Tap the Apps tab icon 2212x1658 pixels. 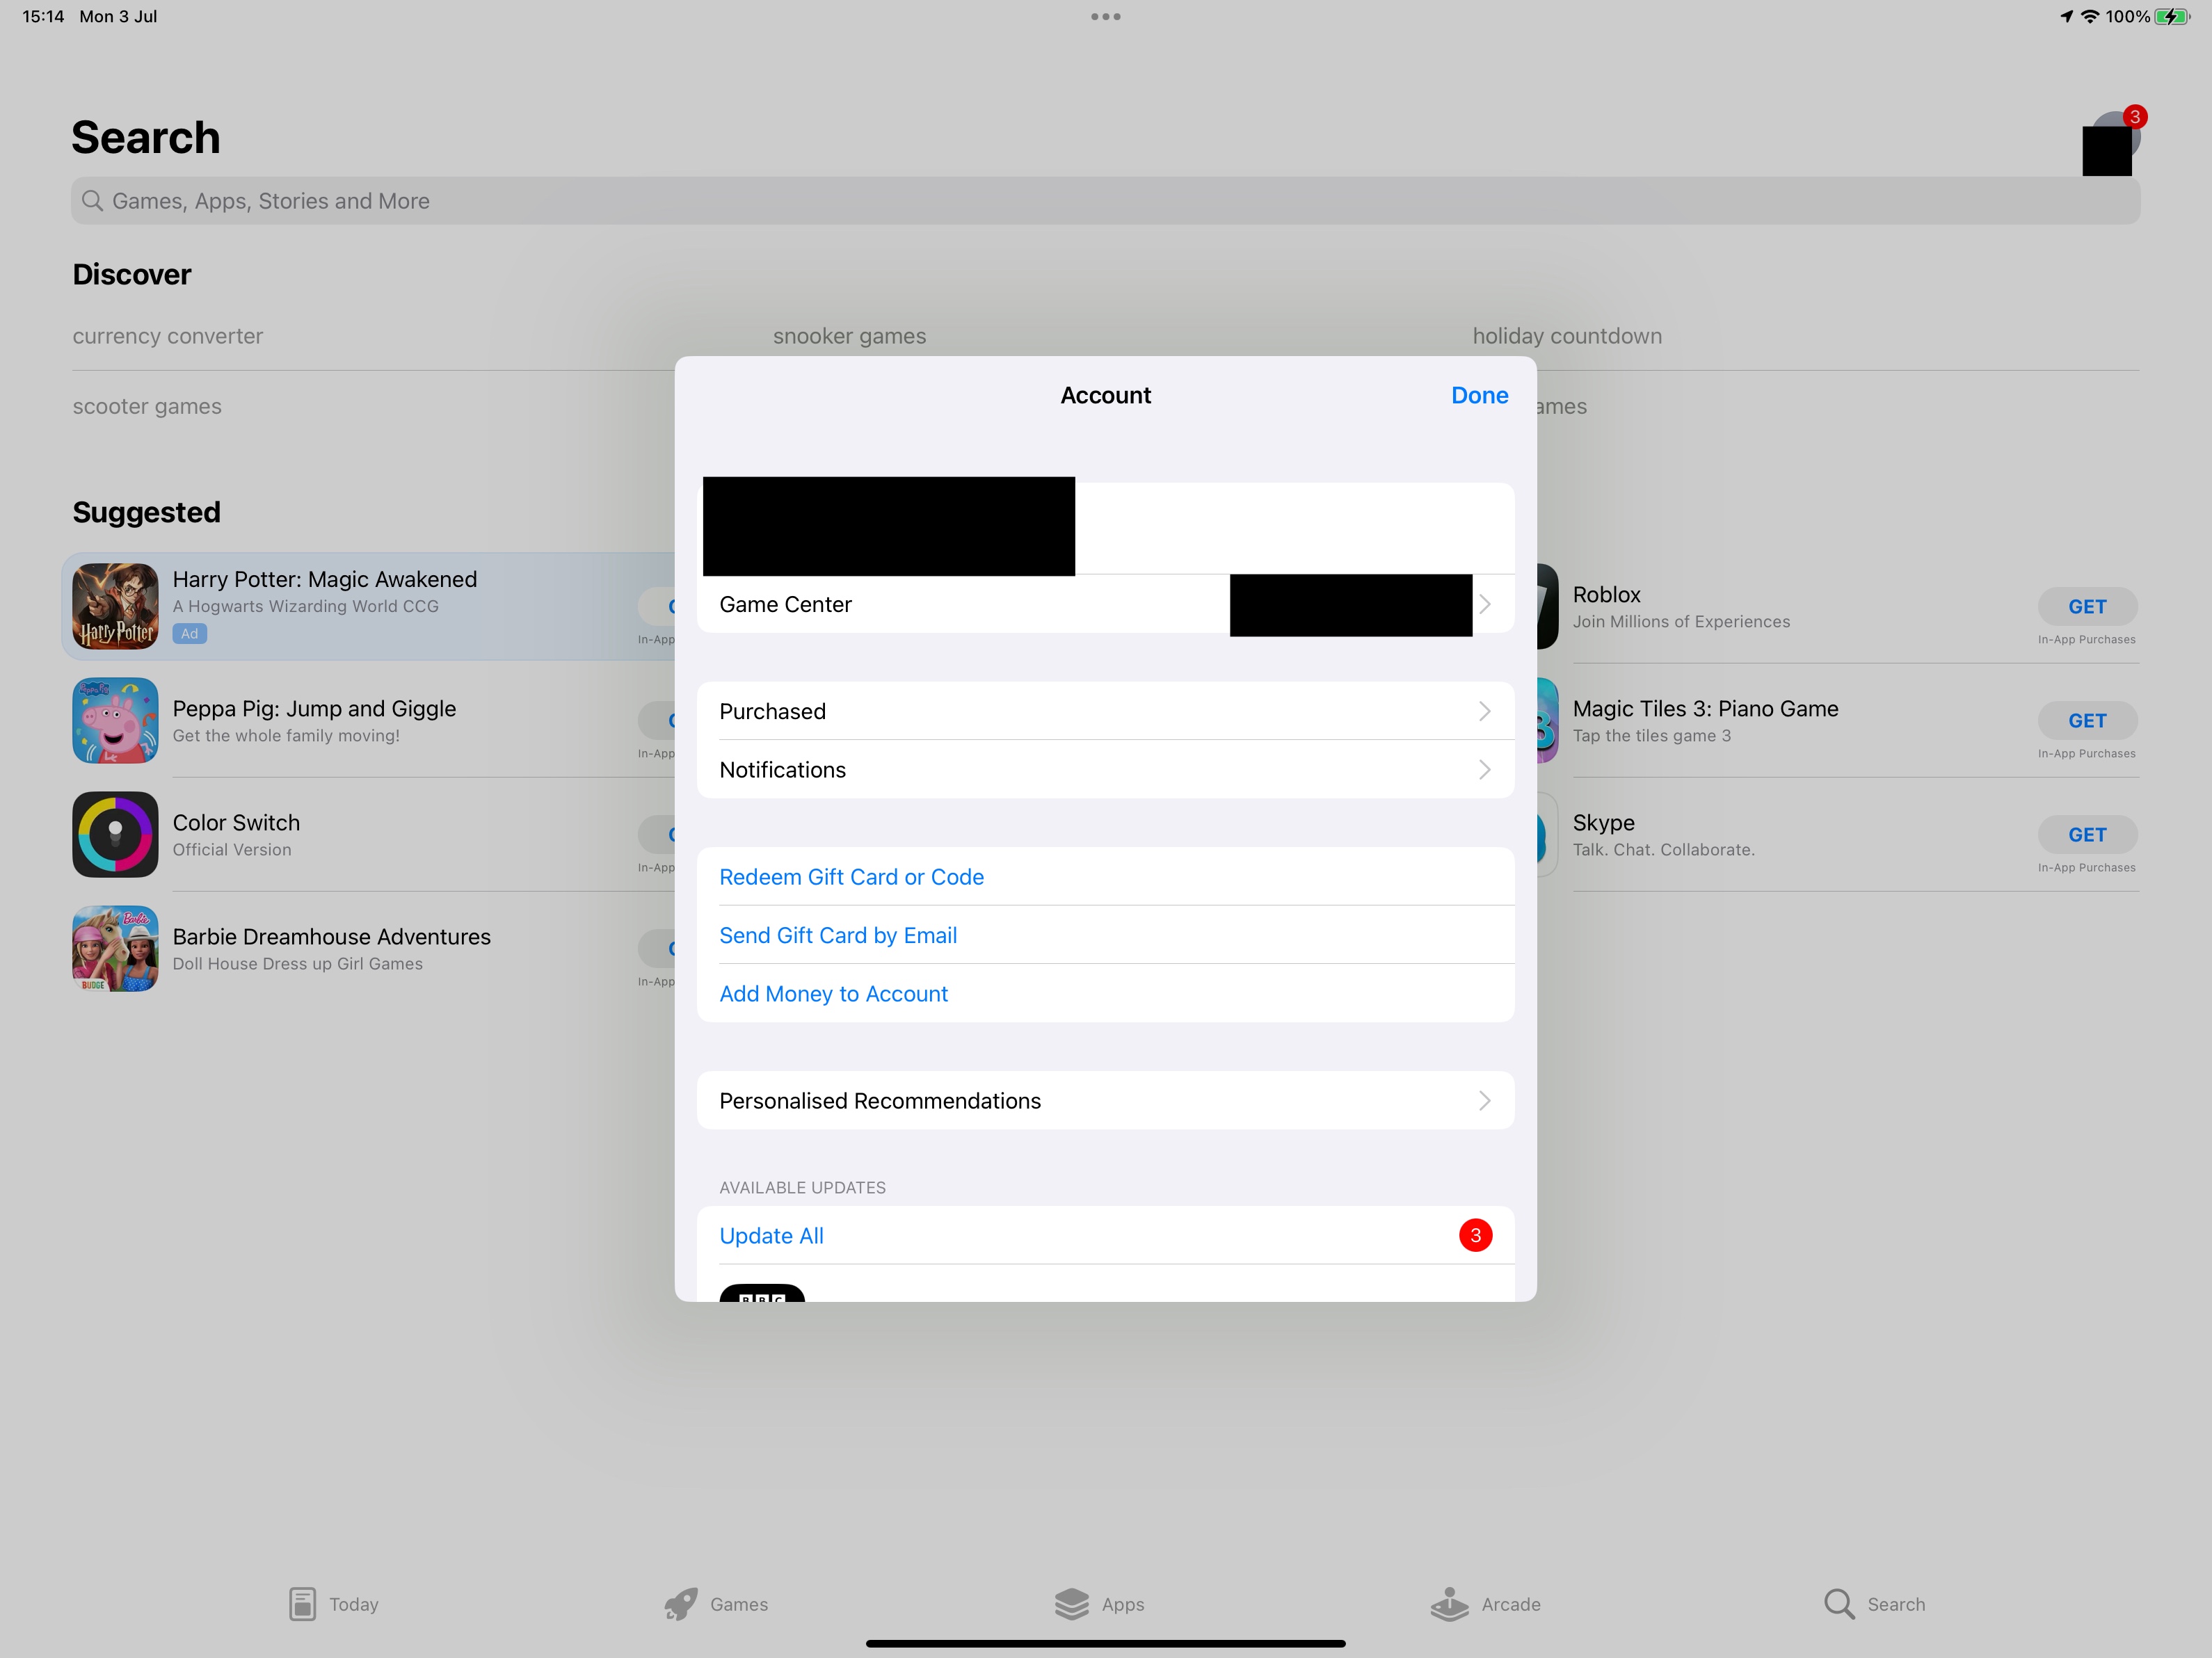click(1072, 1603)
